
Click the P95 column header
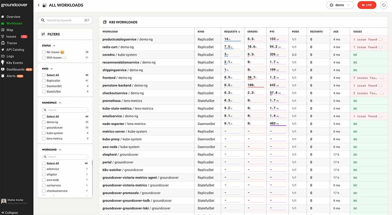pos(272,32)
